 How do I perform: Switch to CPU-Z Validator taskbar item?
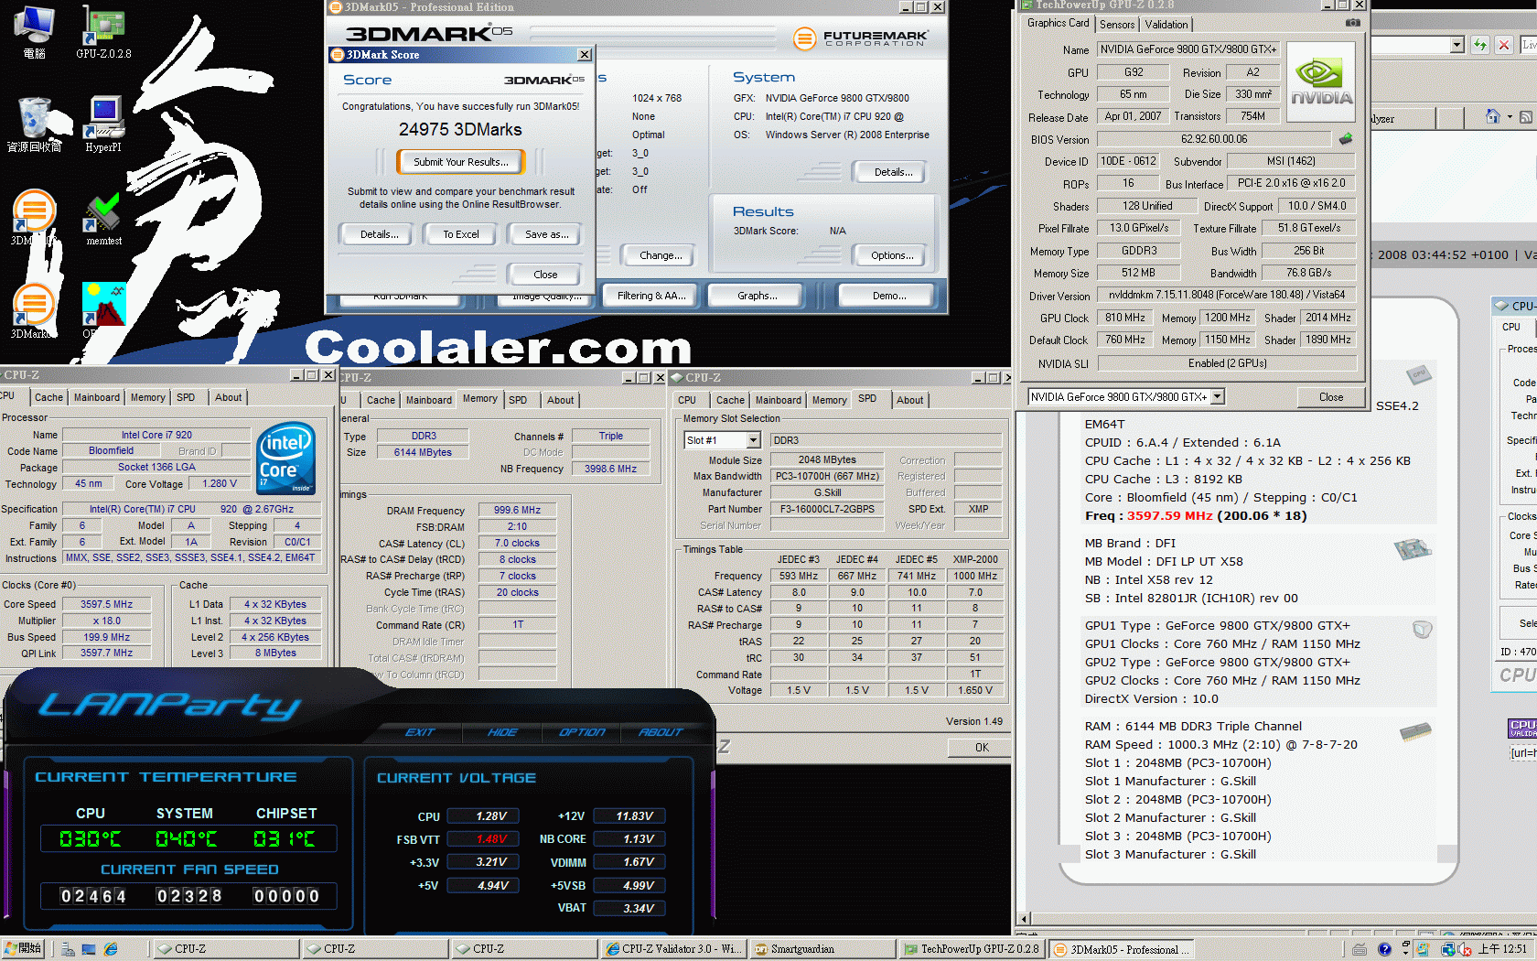(673, 949)
